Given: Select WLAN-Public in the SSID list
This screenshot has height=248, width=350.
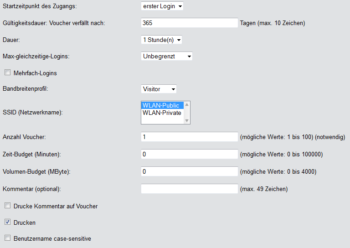Looking at the screenshot, I should (x=161, y=105).
